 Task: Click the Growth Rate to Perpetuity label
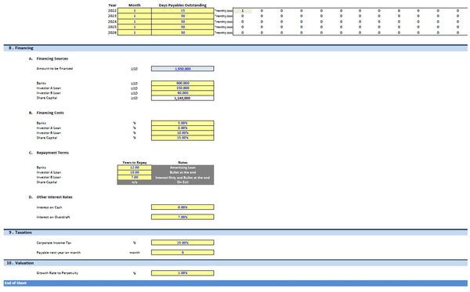click(57, 273)
